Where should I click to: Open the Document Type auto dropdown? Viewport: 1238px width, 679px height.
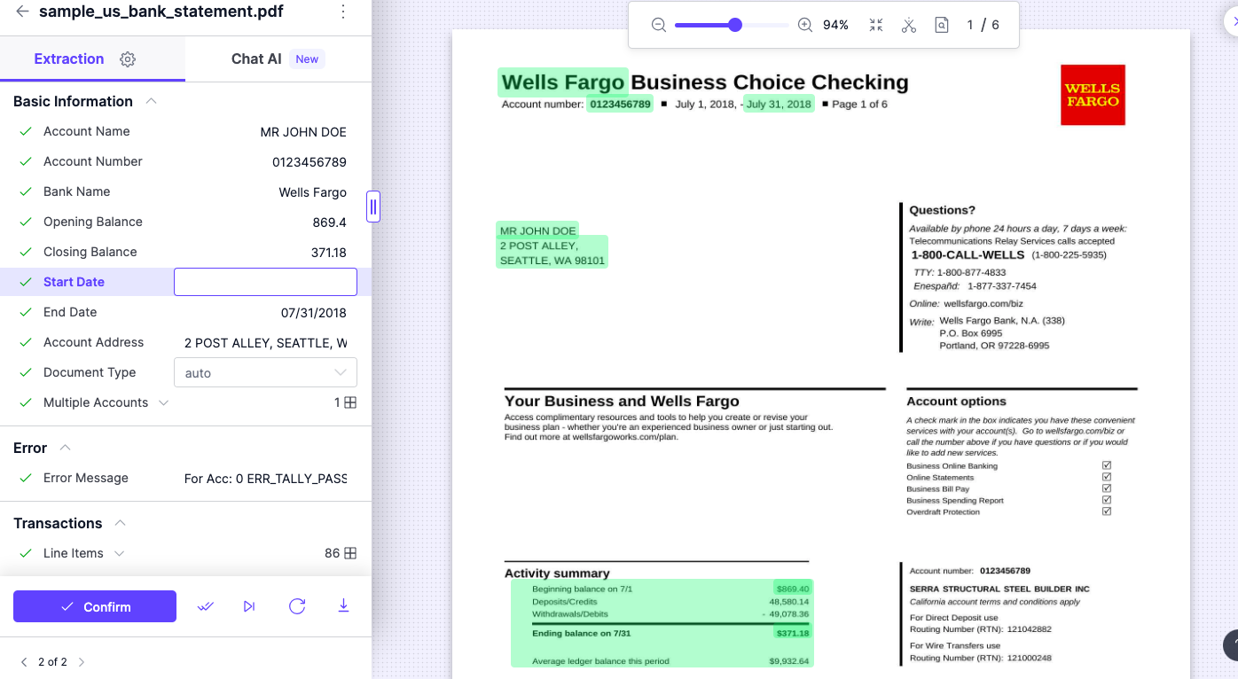pyautogui.click(x=265, y=372)
